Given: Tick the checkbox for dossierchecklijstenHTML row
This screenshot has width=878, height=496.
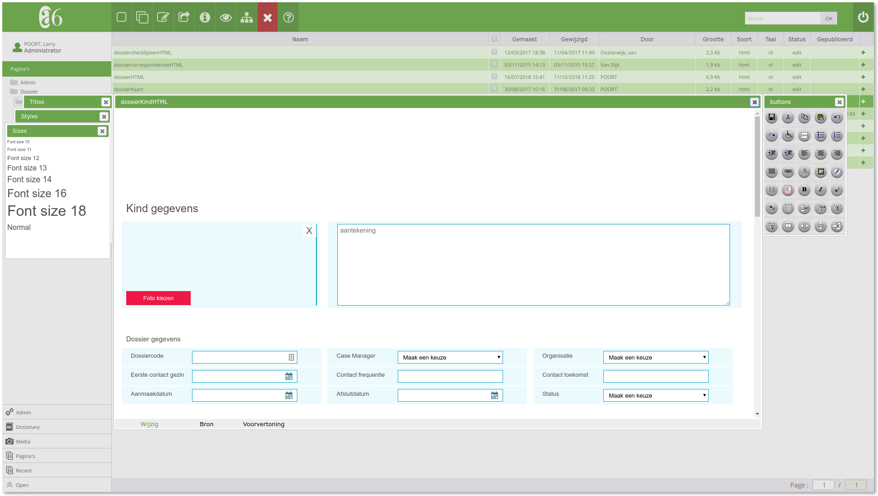Looking at the screenshot, I should [494, 52].
